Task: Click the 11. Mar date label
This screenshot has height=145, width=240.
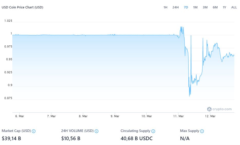Action: pyautogui.click(x=178, y=116)
